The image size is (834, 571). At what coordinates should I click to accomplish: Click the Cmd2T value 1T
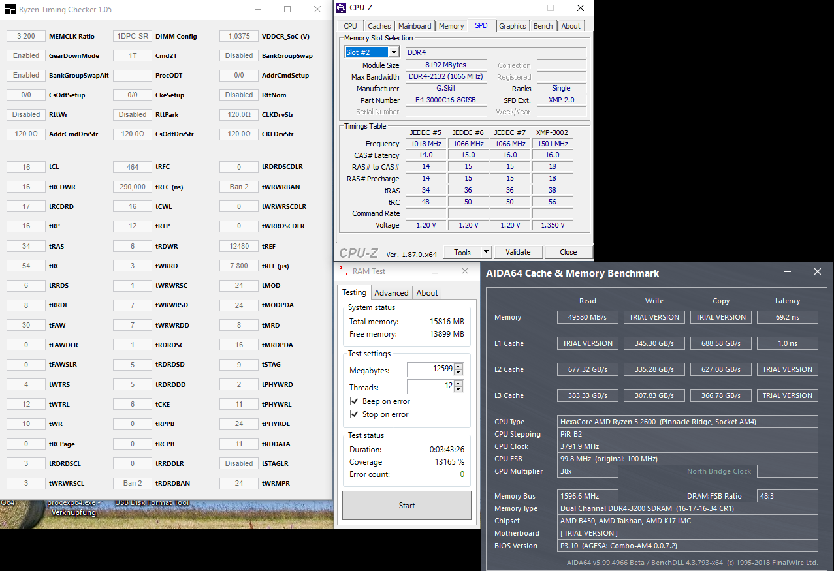click(133, 55)
